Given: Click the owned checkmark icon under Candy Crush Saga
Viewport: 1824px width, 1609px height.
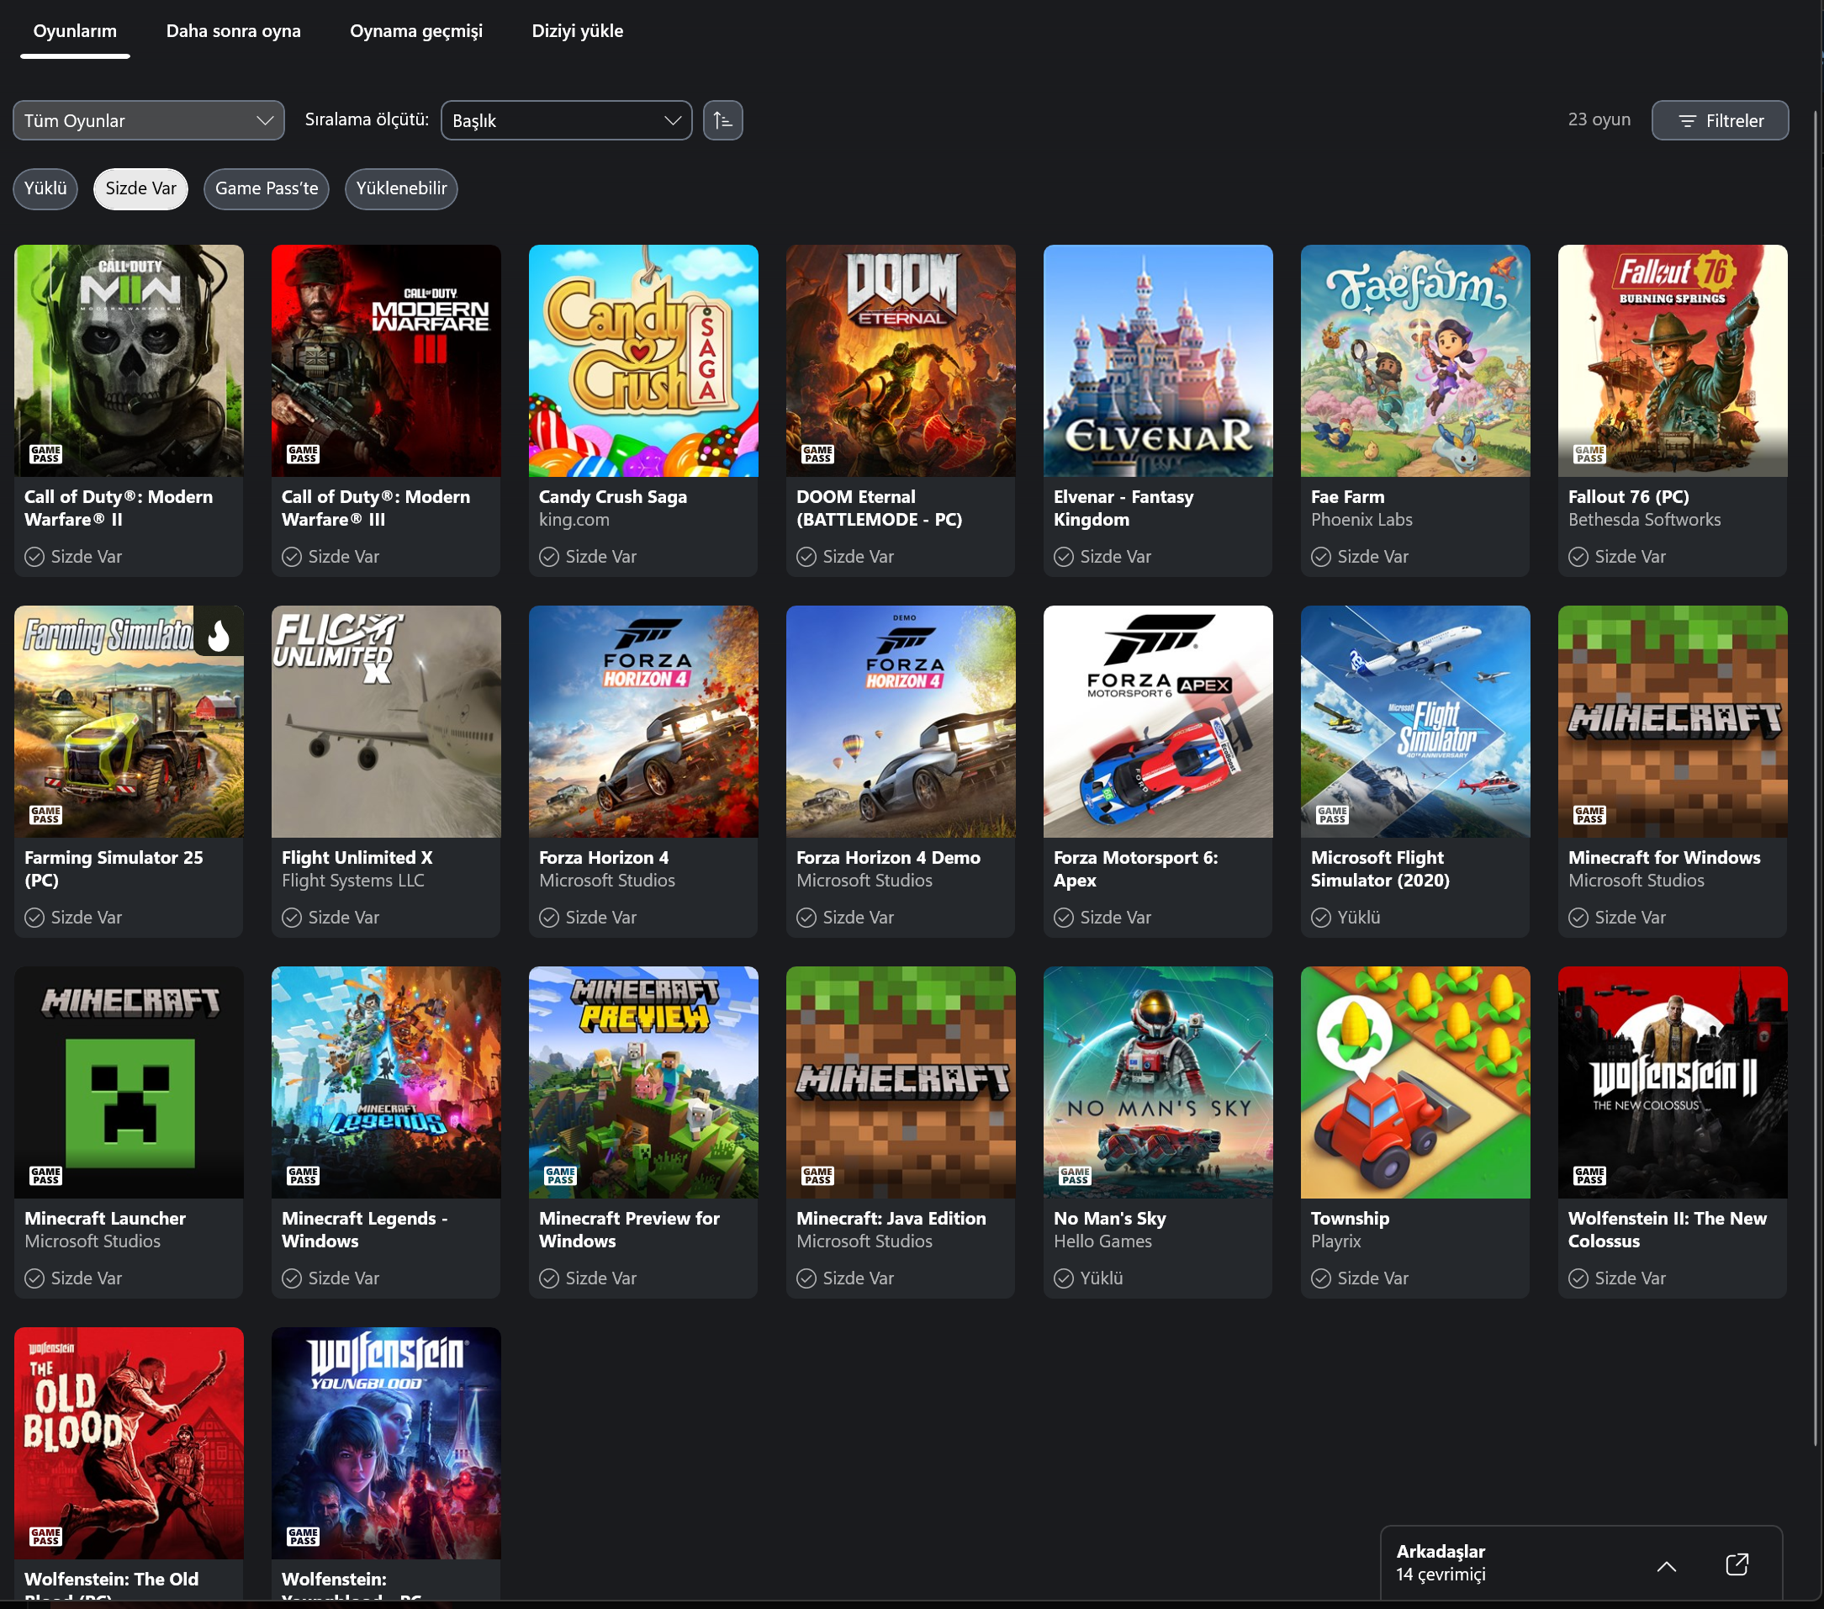Looking at the screenshot, I should (549, 557).
